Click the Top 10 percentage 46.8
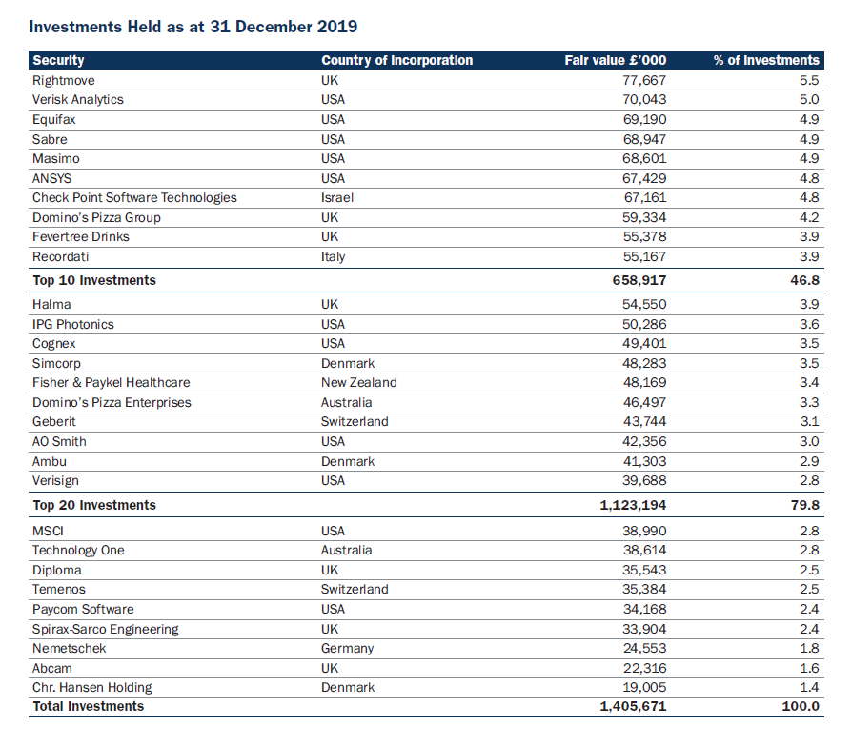This screenshot has height=745, width=852. 804,280
